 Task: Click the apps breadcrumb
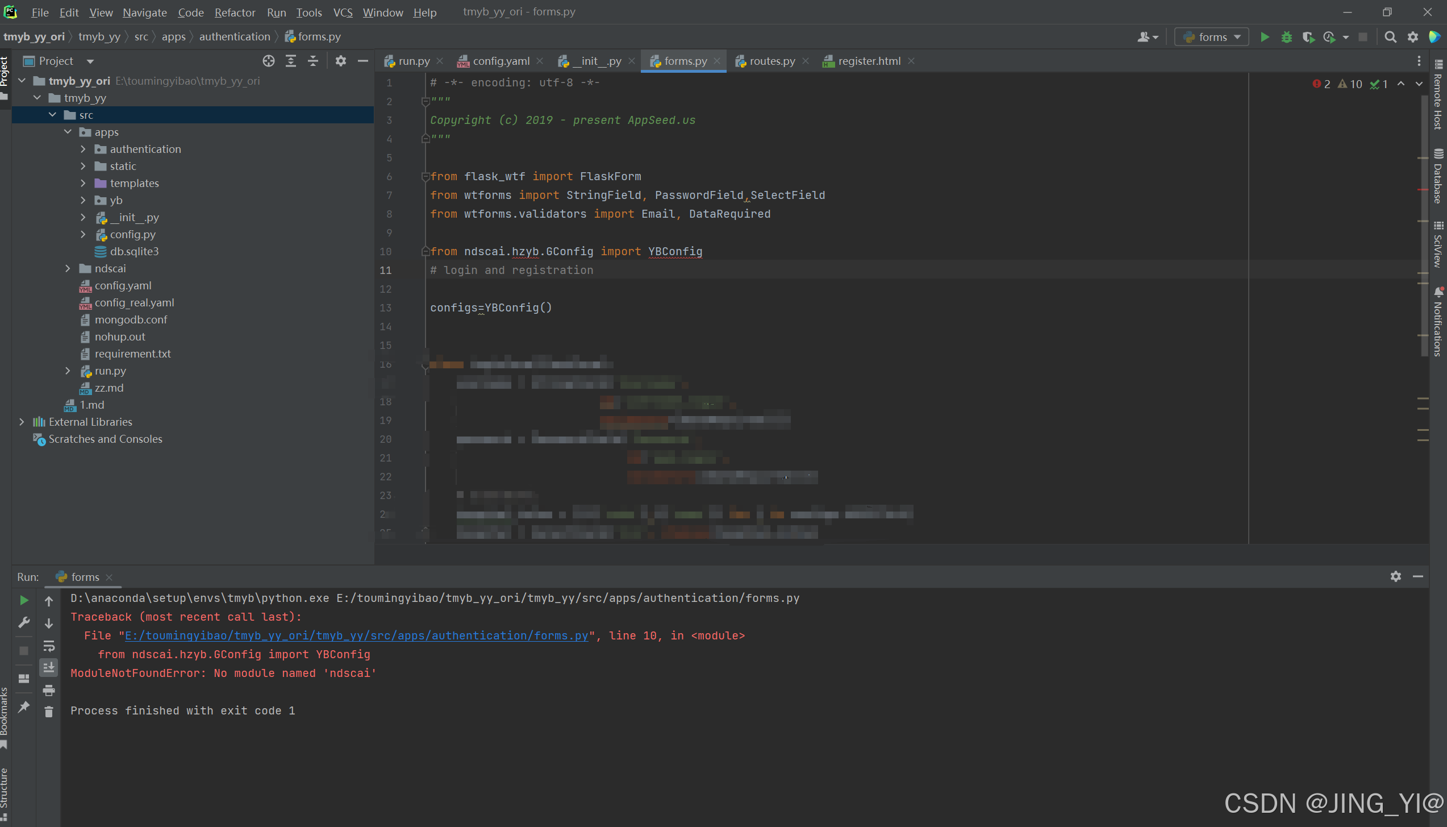[173, 36]
